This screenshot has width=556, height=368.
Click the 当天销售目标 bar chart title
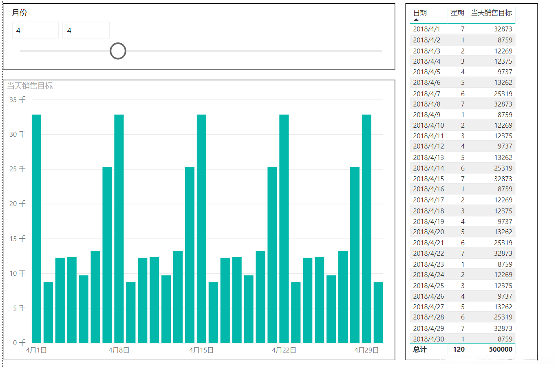pyautogui.click(x=30, y=86)
